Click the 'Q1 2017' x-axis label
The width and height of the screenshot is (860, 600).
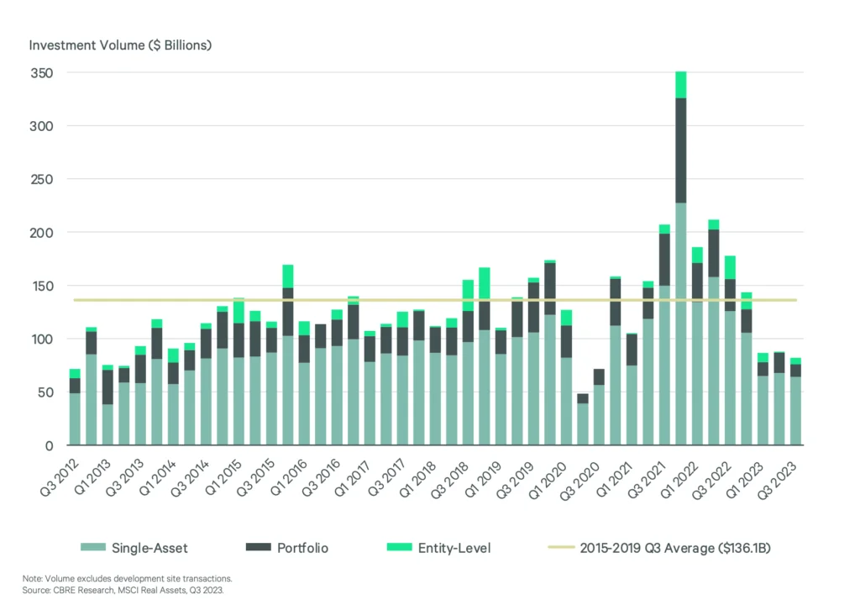pyautogui.click(x=354, y=479)
